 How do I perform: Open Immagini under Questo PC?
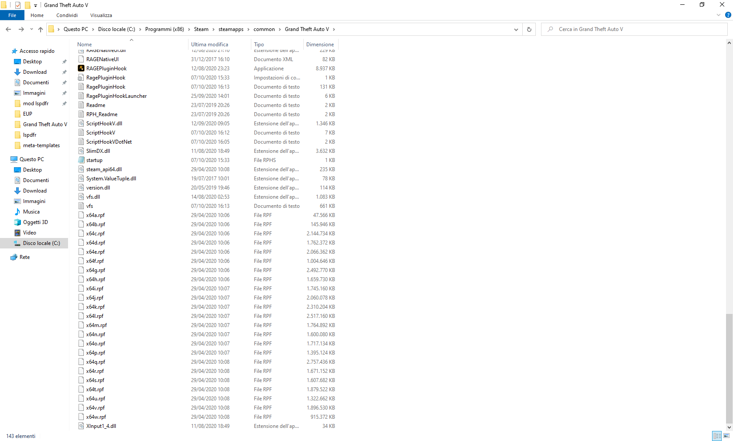(x=34, y=201)
